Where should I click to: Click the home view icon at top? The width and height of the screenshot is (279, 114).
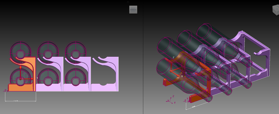pyautogui.click(x=128, y=2)
